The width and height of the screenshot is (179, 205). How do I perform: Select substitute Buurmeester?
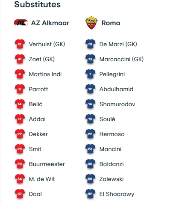pos(47,164)
